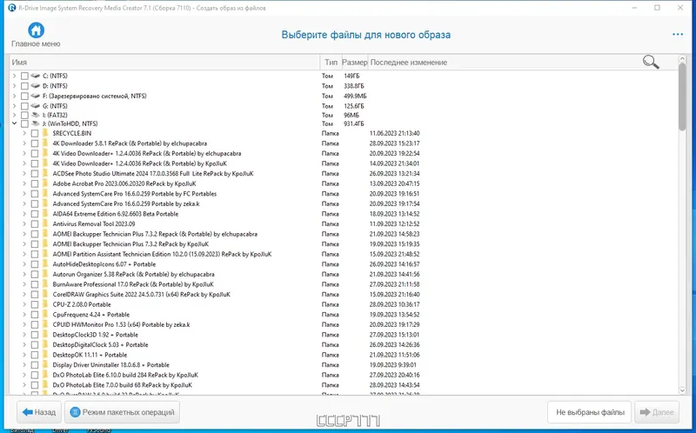Select the Adobe Acrobat Pro folder checkbox

coord(35,183)
